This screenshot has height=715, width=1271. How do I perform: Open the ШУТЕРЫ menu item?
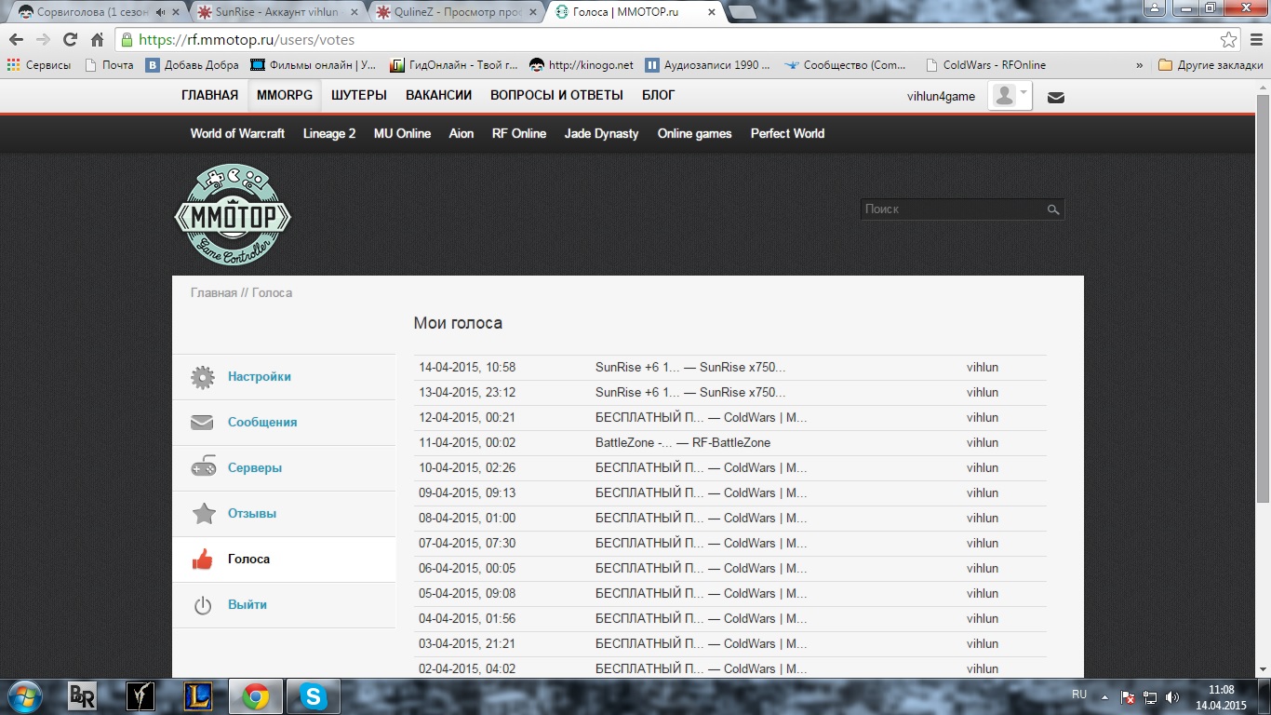coord(359,95)
